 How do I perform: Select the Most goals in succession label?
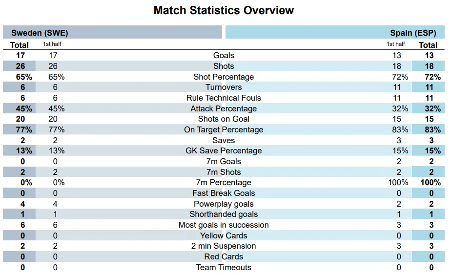click(x=224, y=225)
